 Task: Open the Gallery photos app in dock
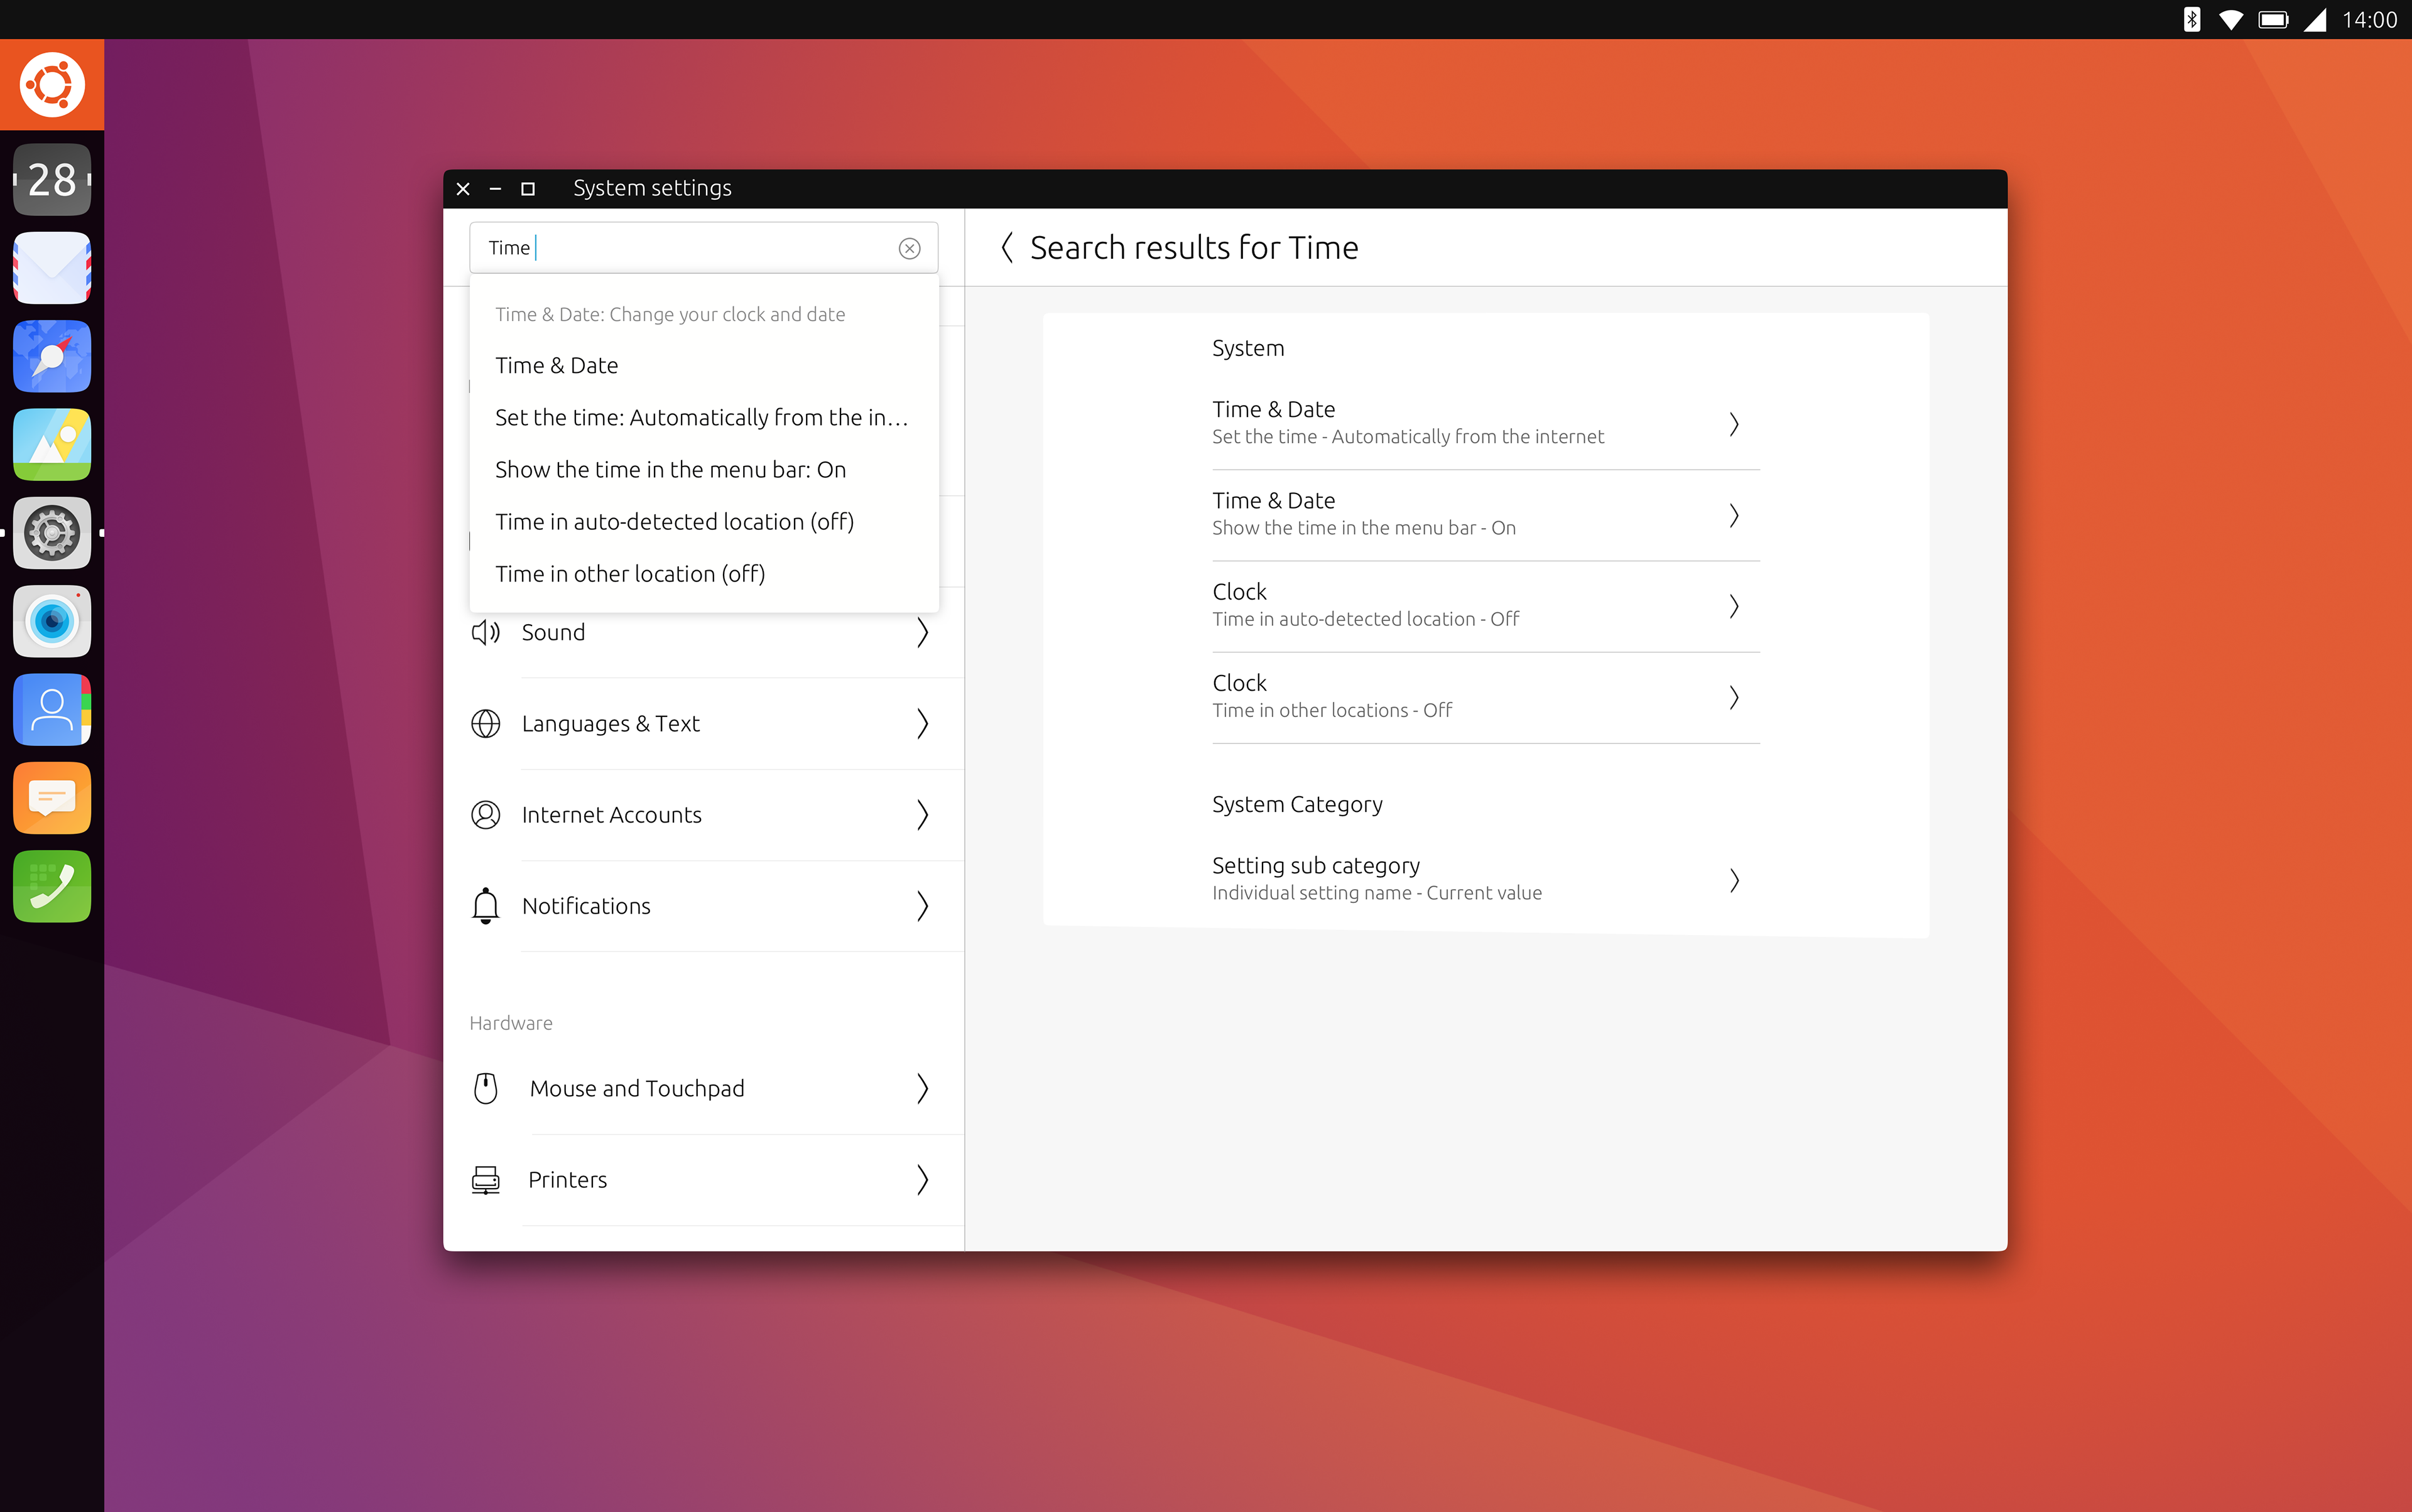tap(52, 444)
